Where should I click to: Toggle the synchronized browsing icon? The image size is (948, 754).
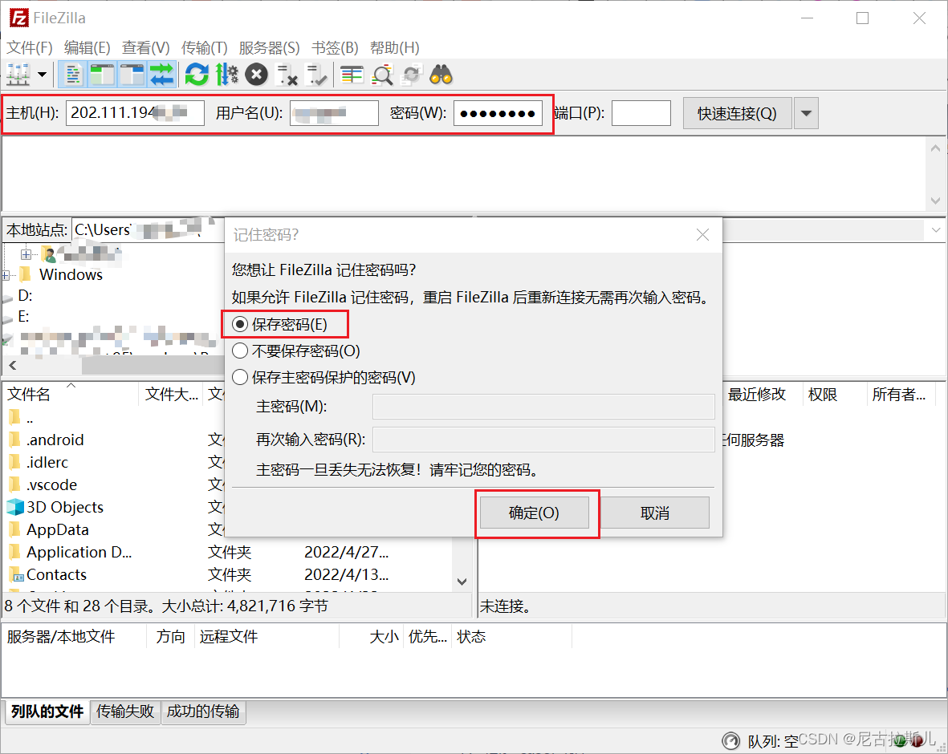412,75
